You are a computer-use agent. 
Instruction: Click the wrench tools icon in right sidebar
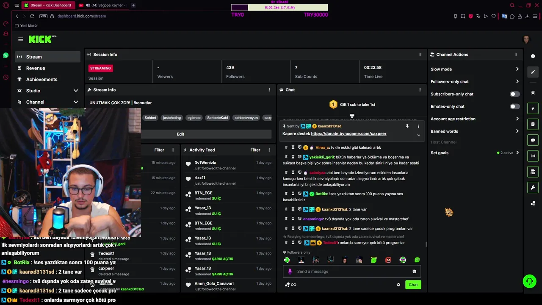533,187
